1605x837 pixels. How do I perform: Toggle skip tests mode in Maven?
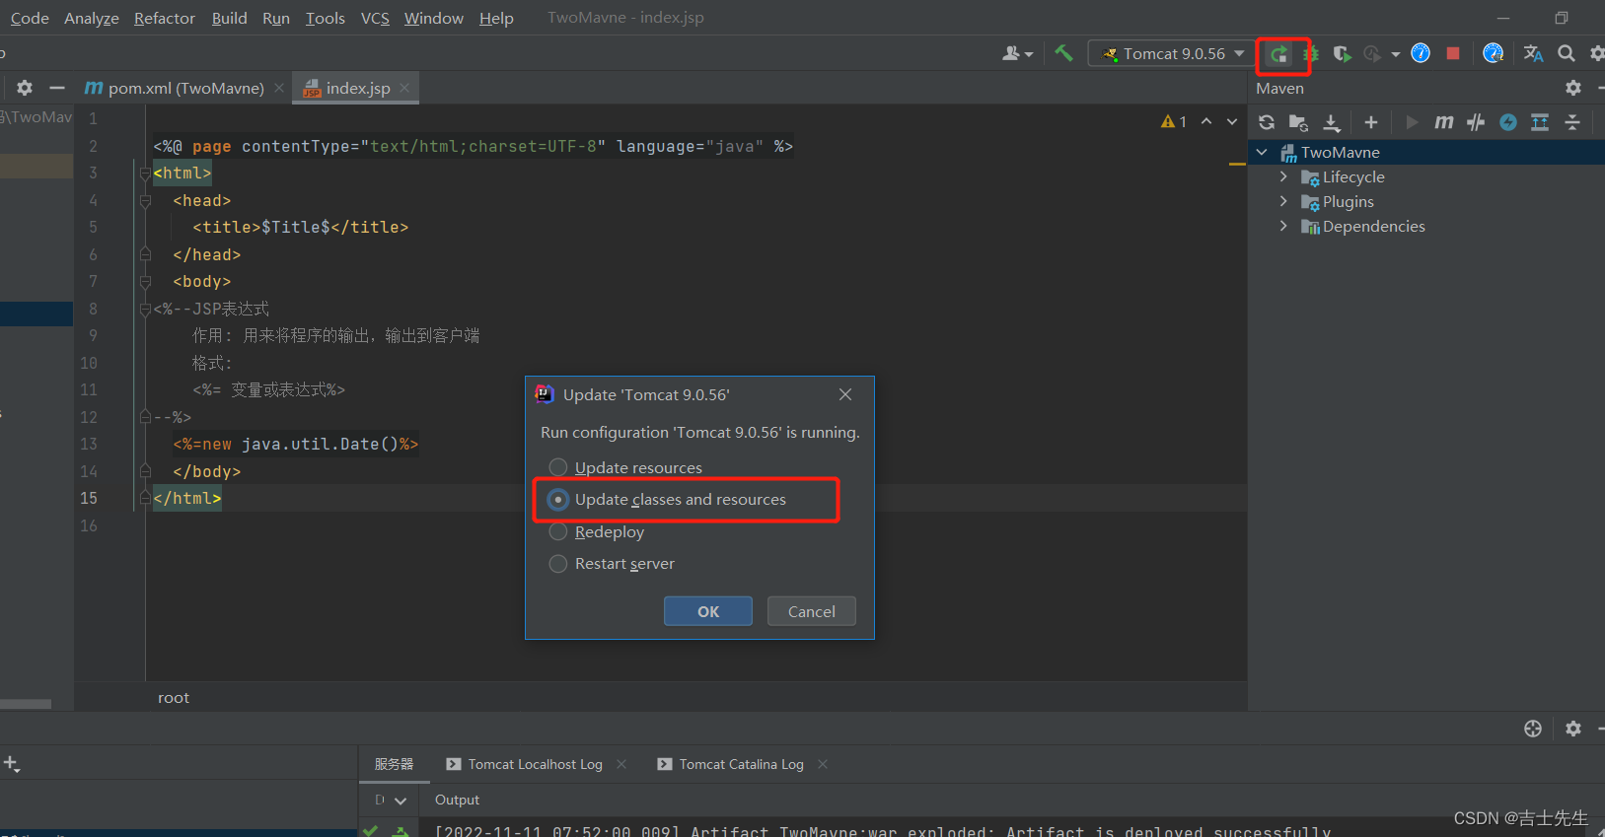coord(1508,122)
